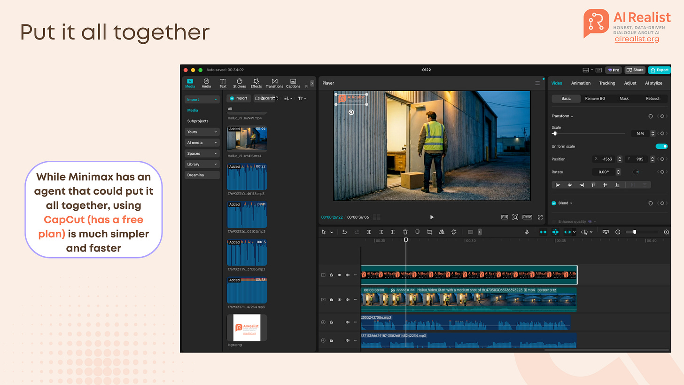Hide the logo overlay track with eye icon
684x385 pixels.
(x=339, y=275)
